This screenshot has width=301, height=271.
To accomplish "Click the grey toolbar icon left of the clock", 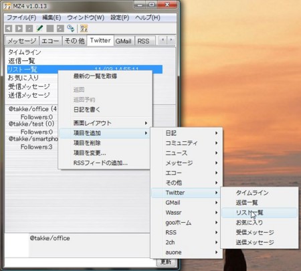I will (x=60, y=29).
